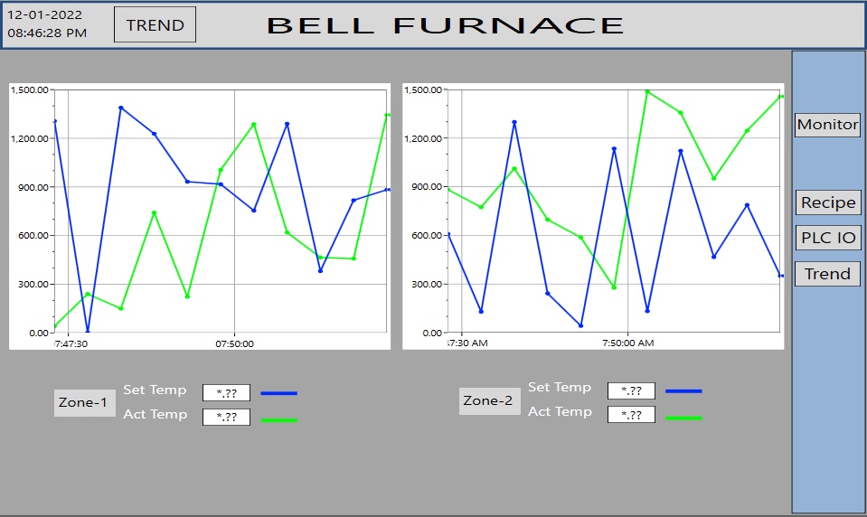Open the Trend screen from sidebar
This screenshot has height=517, width=867.
[828, 274]
